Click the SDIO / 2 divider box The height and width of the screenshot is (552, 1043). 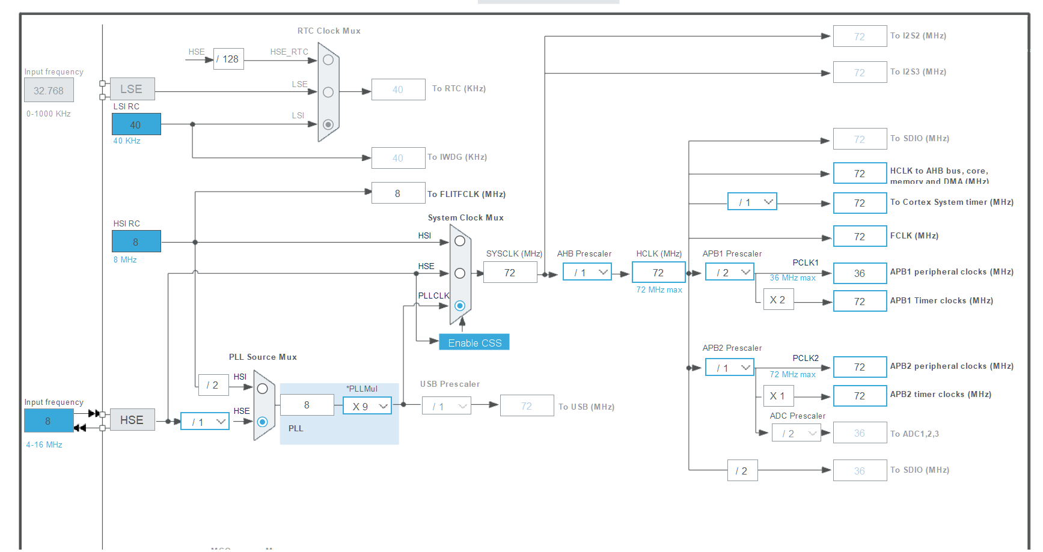pyautogui.click(x=742, y=471)
